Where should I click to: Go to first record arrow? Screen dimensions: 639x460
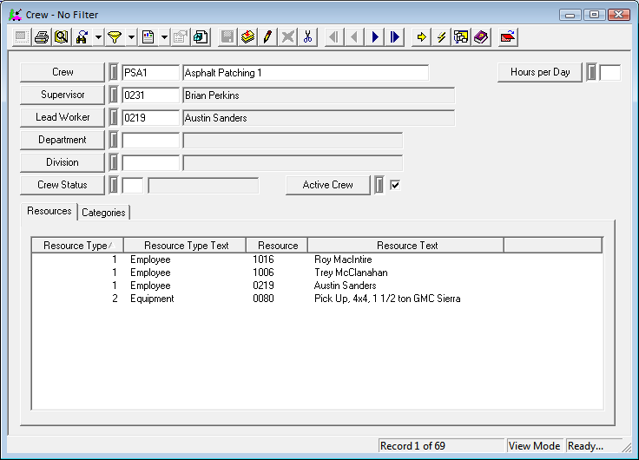pos(334,37)
